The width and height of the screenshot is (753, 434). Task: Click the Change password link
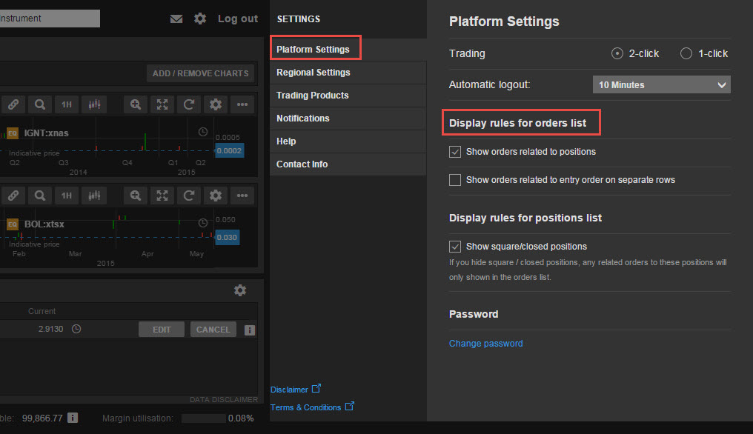pyautogui.click(x=486, y=344)
